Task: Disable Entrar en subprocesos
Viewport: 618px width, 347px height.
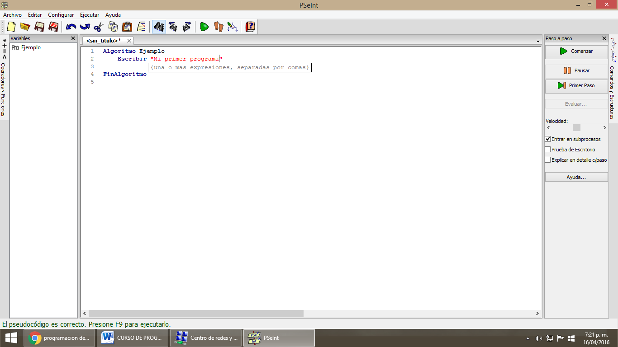Action: pyautogui.click(x=547, y=139)
